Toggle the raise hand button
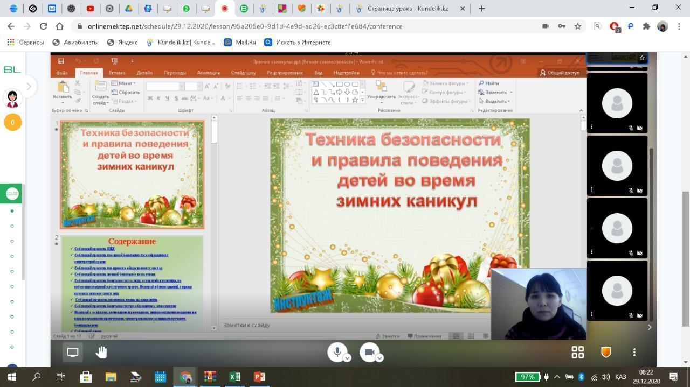Screen dimensions: 690x387 pos(101,352)
